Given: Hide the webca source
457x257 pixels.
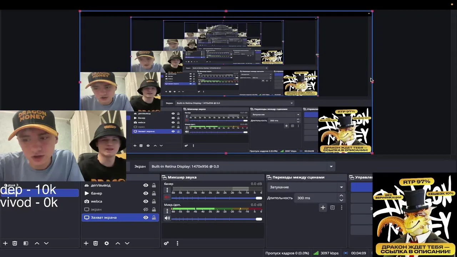Looking at the screenshot, I should 146,201.
